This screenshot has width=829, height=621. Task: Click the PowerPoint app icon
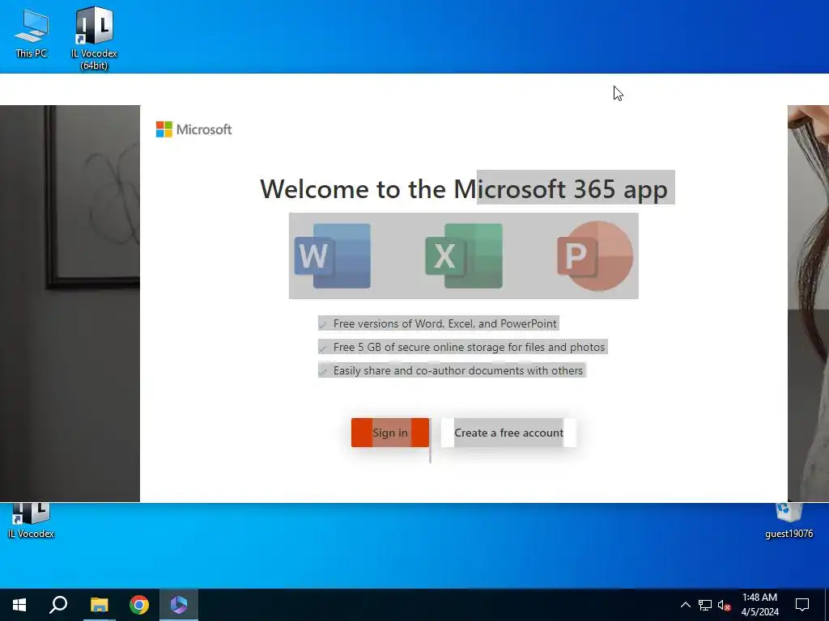(x=595, y=256)
